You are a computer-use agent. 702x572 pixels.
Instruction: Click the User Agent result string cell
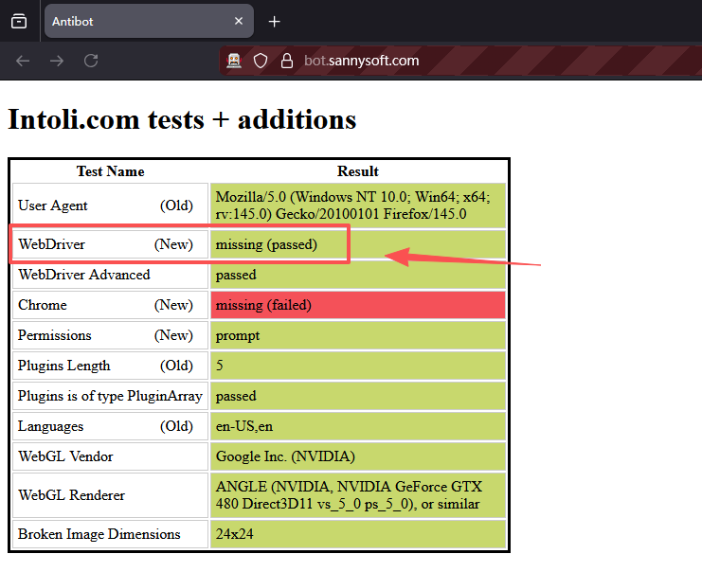(357, 206)
